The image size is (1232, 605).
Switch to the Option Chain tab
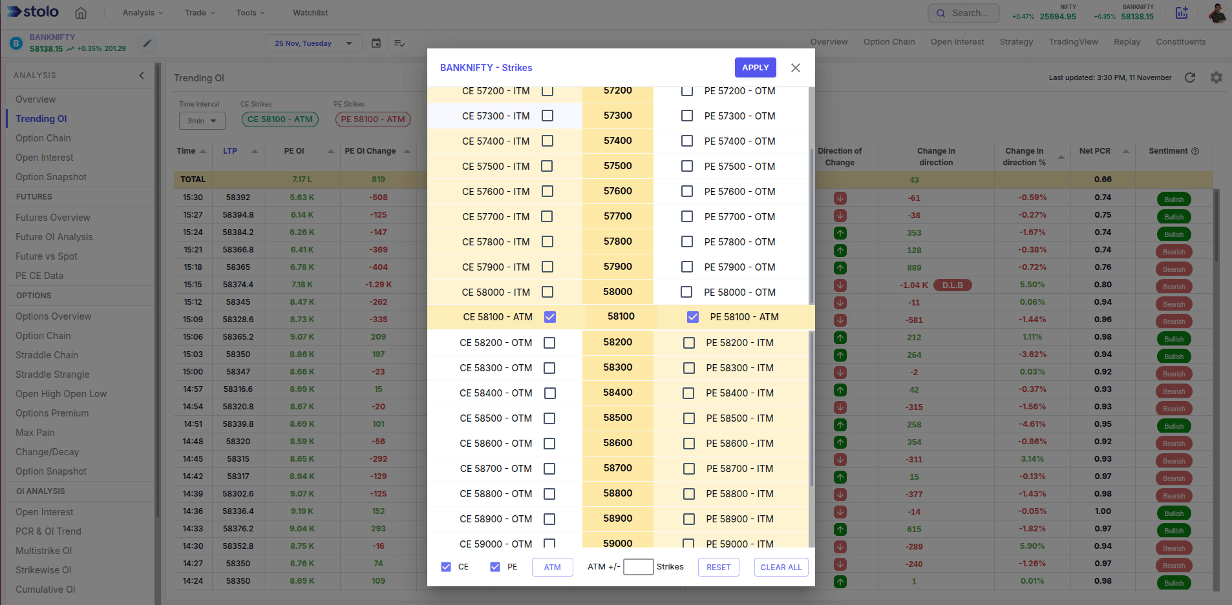click(x=889, y=42)
